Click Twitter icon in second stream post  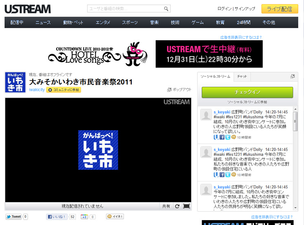[228, 175]
